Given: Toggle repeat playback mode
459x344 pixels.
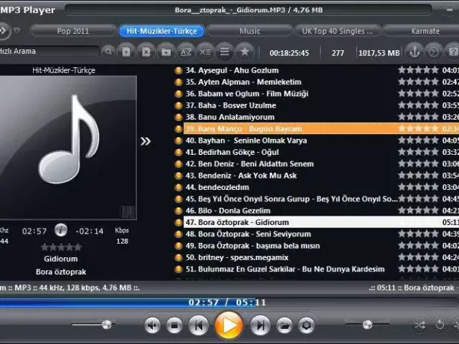Looking at the screenshot, I should (440, 325).
